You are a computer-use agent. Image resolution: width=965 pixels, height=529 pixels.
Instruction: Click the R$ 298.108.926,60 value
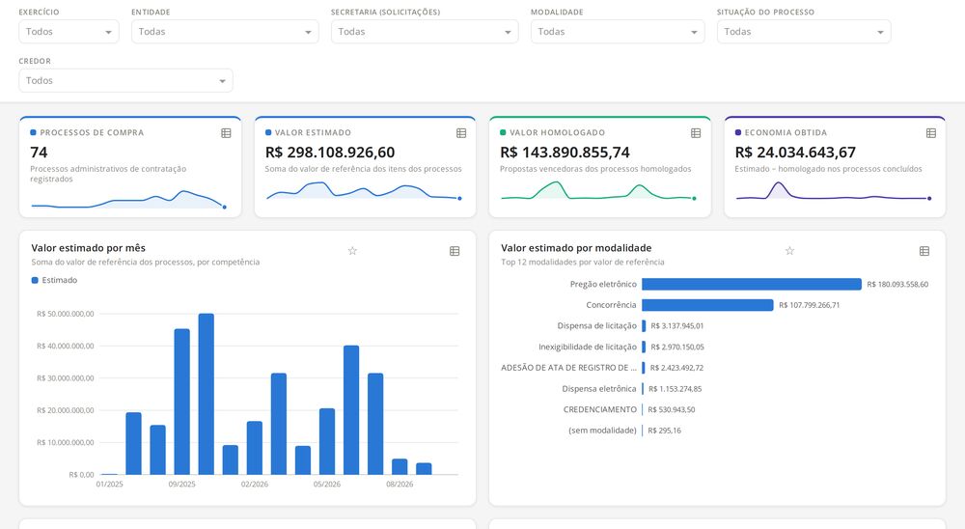point(330,153)
